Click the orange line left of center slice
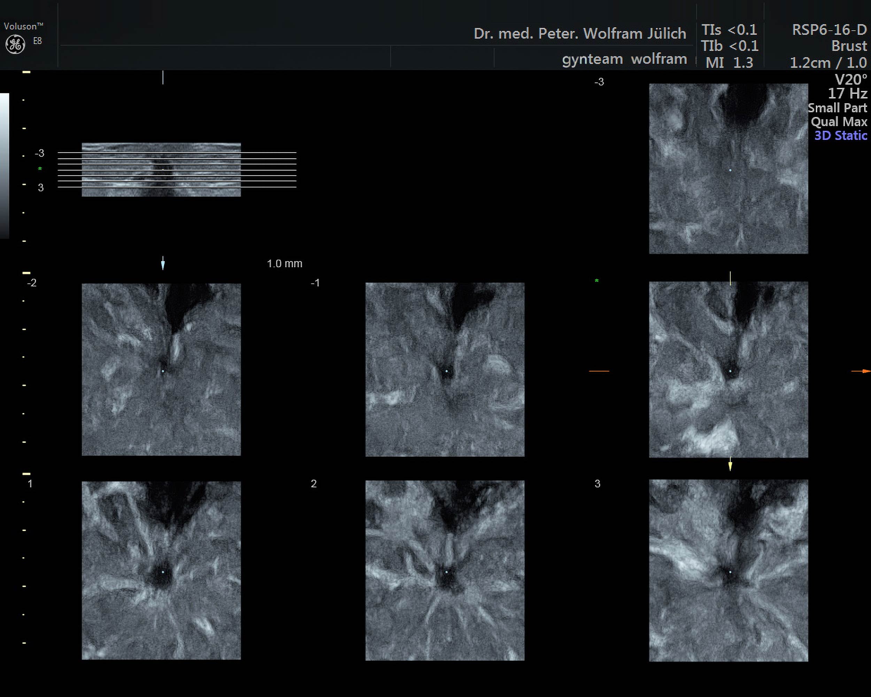The width and height of the screenshot is (871, 697). 599,371
